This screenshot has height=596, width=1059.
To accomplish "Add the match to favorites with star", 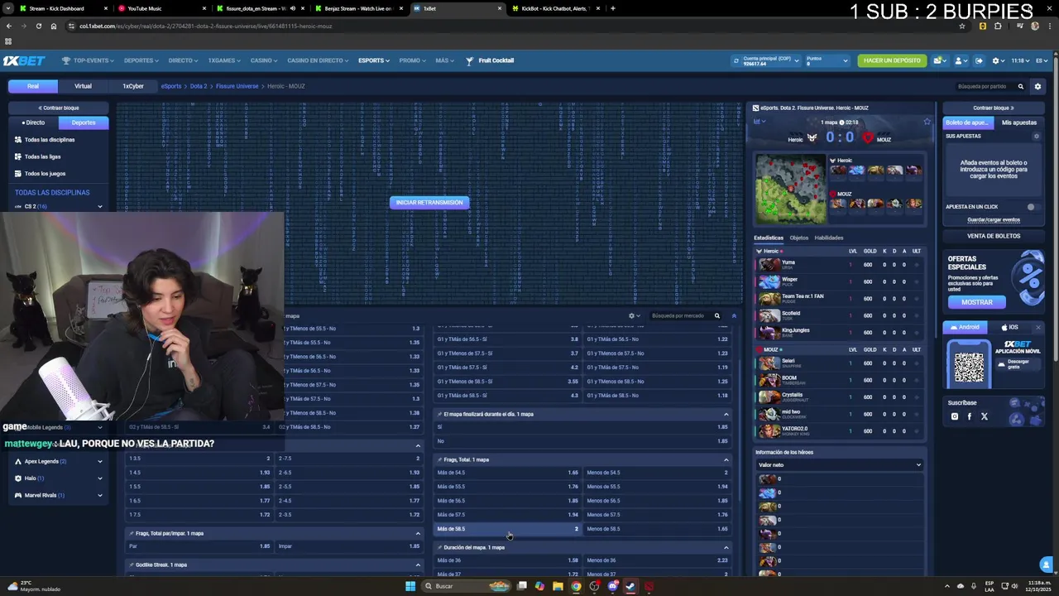I will point(927,122).
